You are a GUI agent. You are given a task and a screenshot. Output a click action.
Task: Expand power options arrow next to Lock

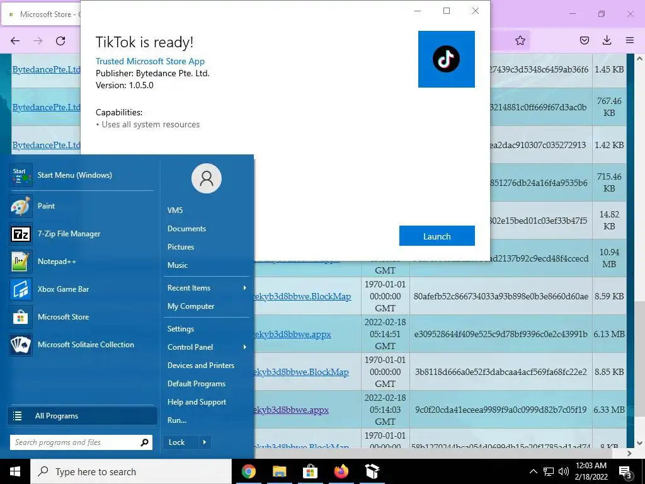point(205,442)
